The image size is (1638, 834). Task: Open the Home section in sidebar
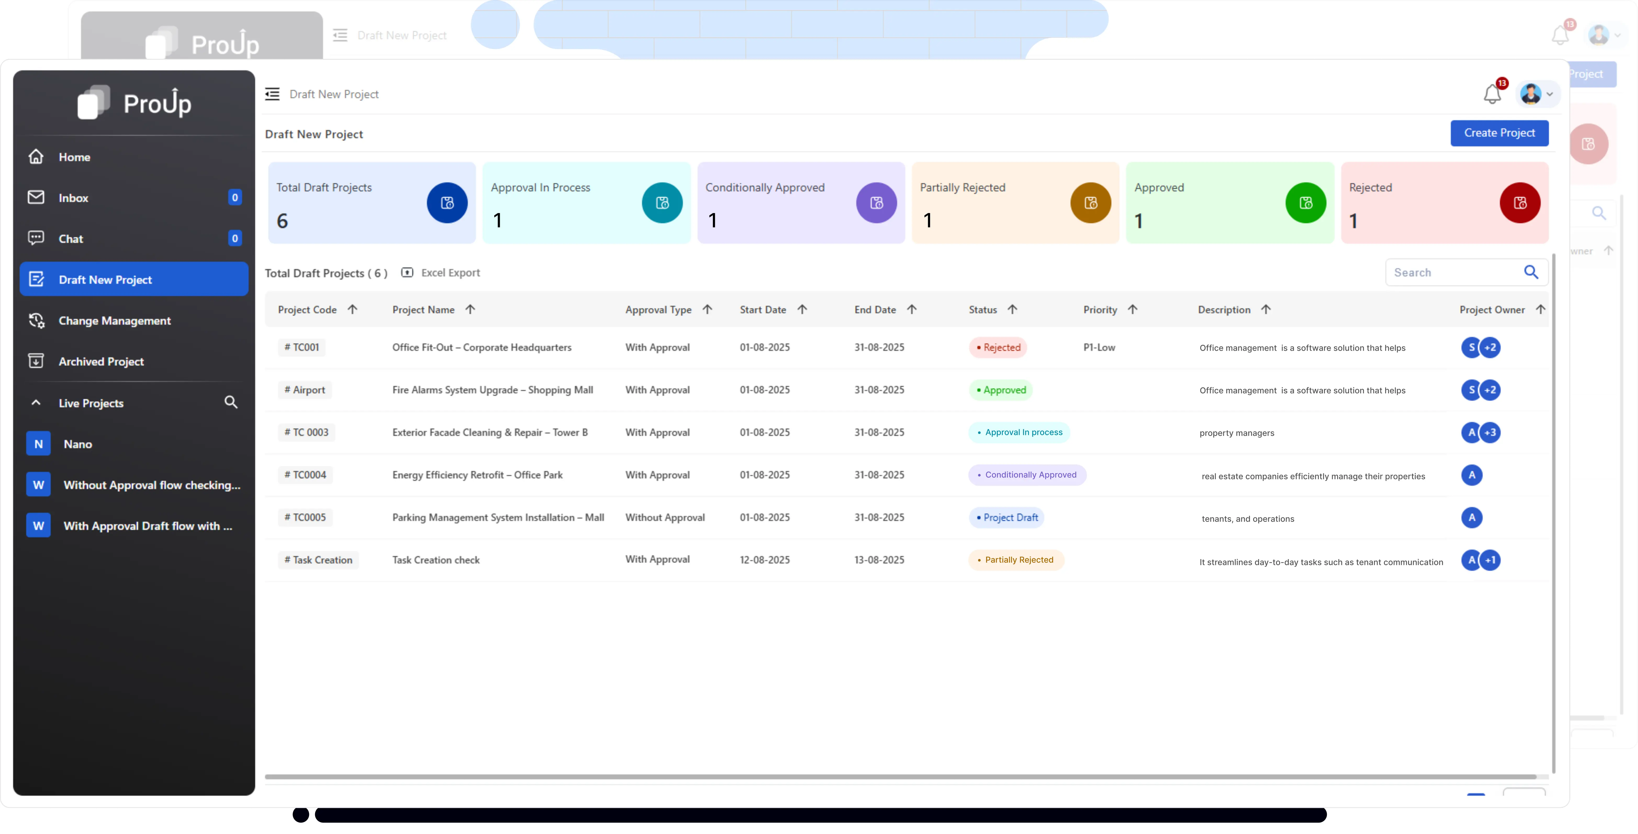point(74,156)
